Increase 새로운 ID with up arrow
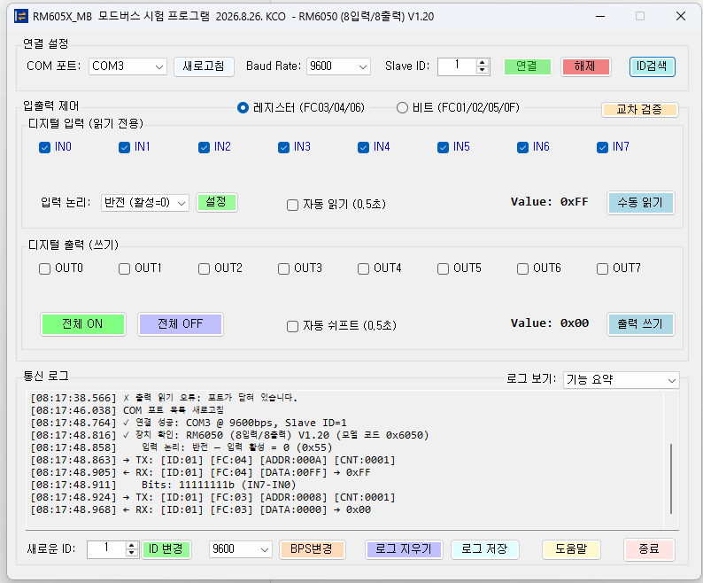 [x=131, y=546]
